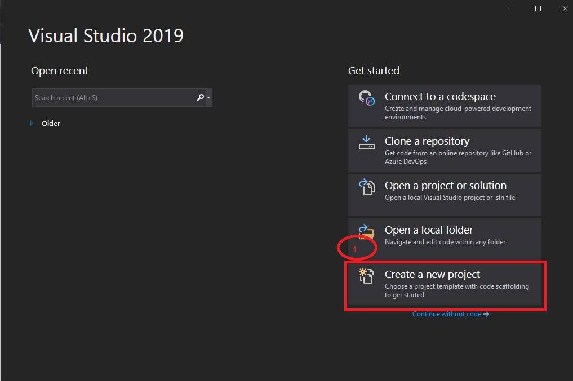Select Clone a repository

click(x=445, y=150)
